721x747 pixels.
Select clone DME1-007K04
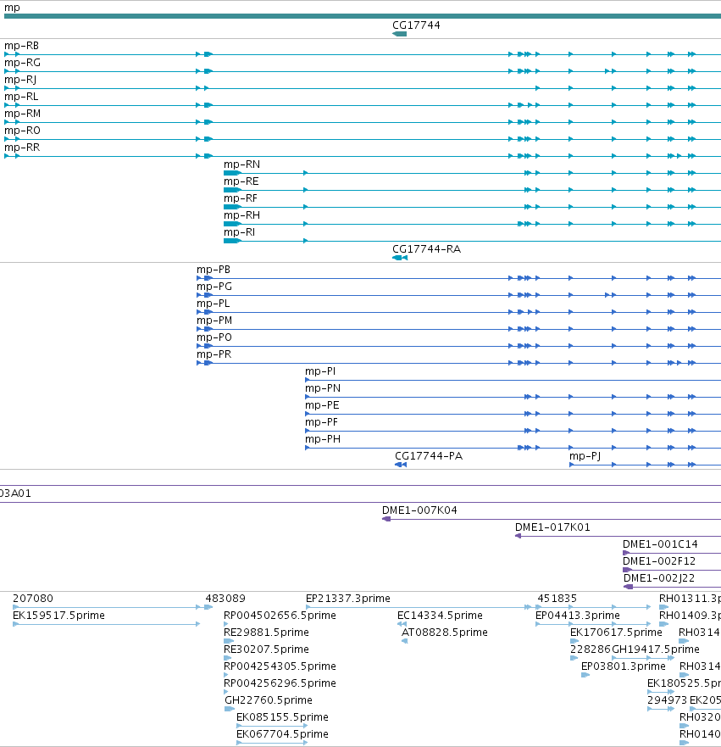(419, 510)
